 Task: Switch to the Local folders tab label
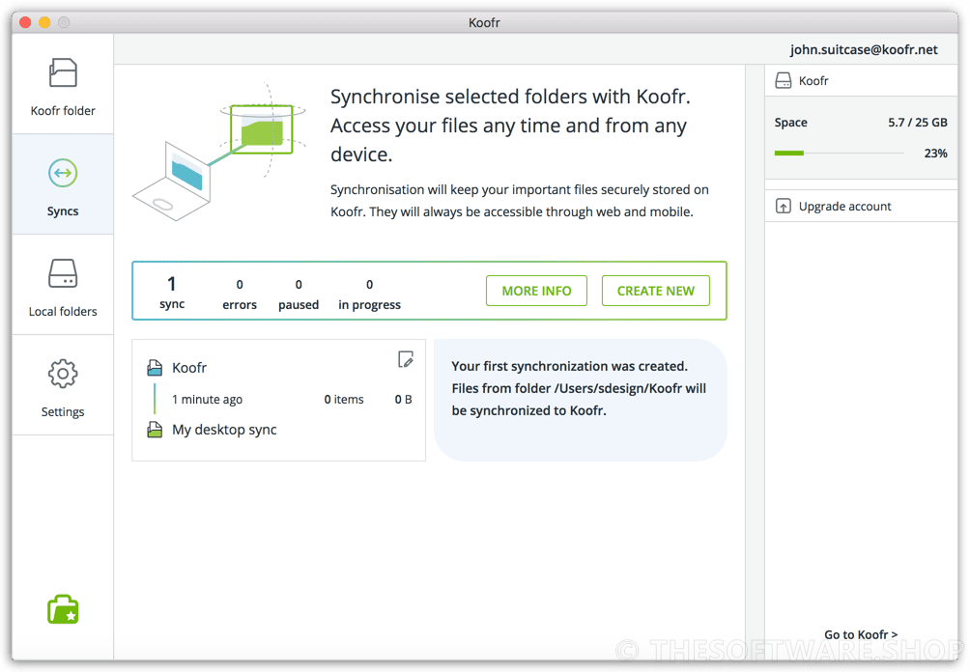(x=63, y=312)
